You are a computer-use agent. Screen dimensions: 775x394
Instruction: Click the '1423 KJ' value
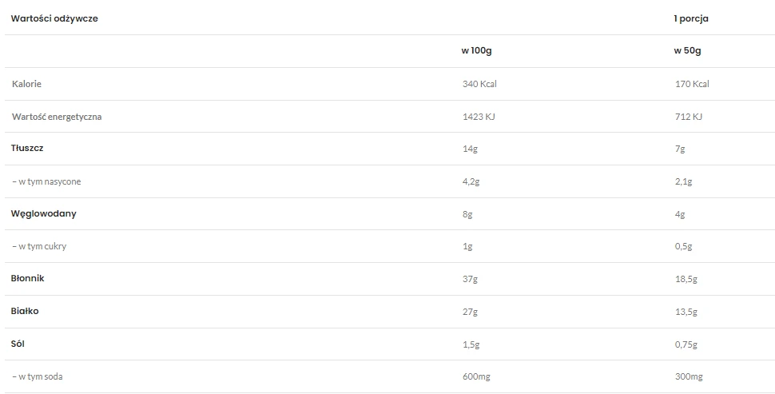point(479,117)
